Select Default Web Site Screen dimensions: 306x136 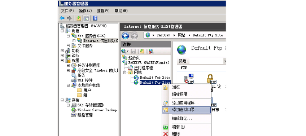(x=155, y=78)
